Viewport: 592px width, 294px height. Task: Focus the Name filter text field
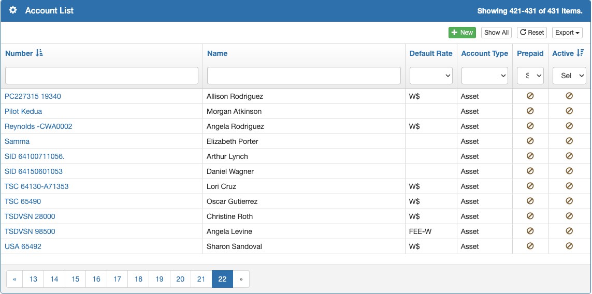(x=304, y=76)
